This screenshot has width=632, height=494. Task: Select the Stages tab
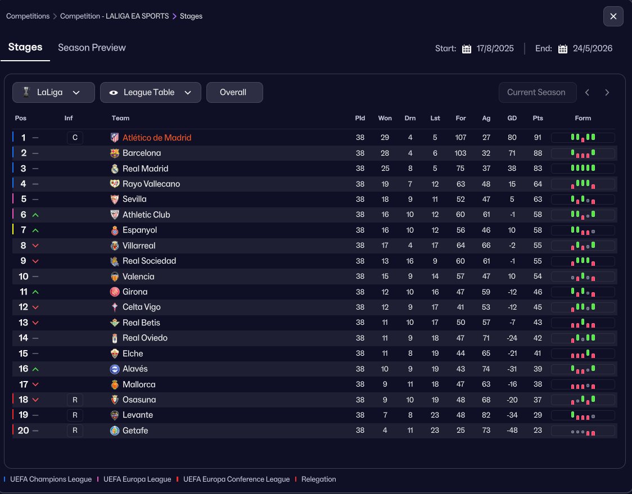click(25, 47)
